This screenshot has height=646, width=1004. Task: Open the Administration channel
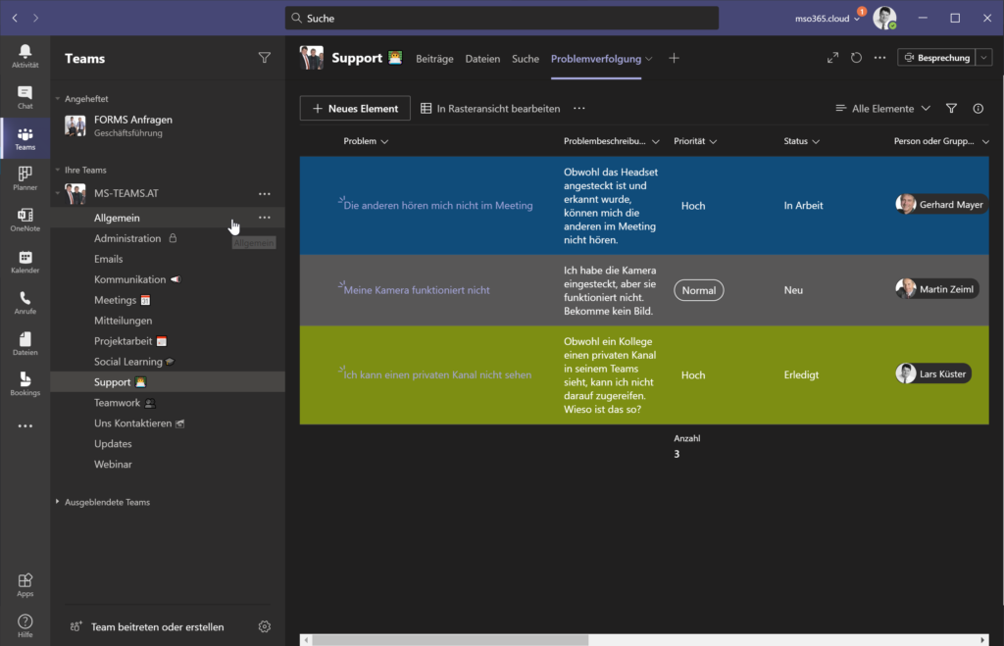[168, 238]
